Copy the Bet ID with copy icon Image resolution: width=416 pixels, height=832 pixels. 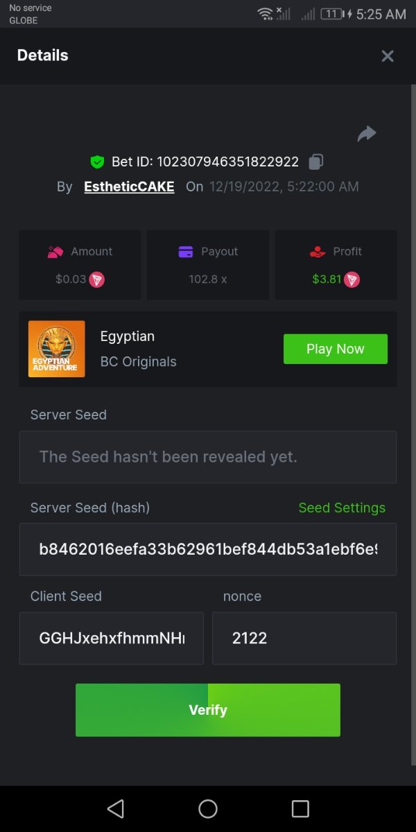pos(316,162)
